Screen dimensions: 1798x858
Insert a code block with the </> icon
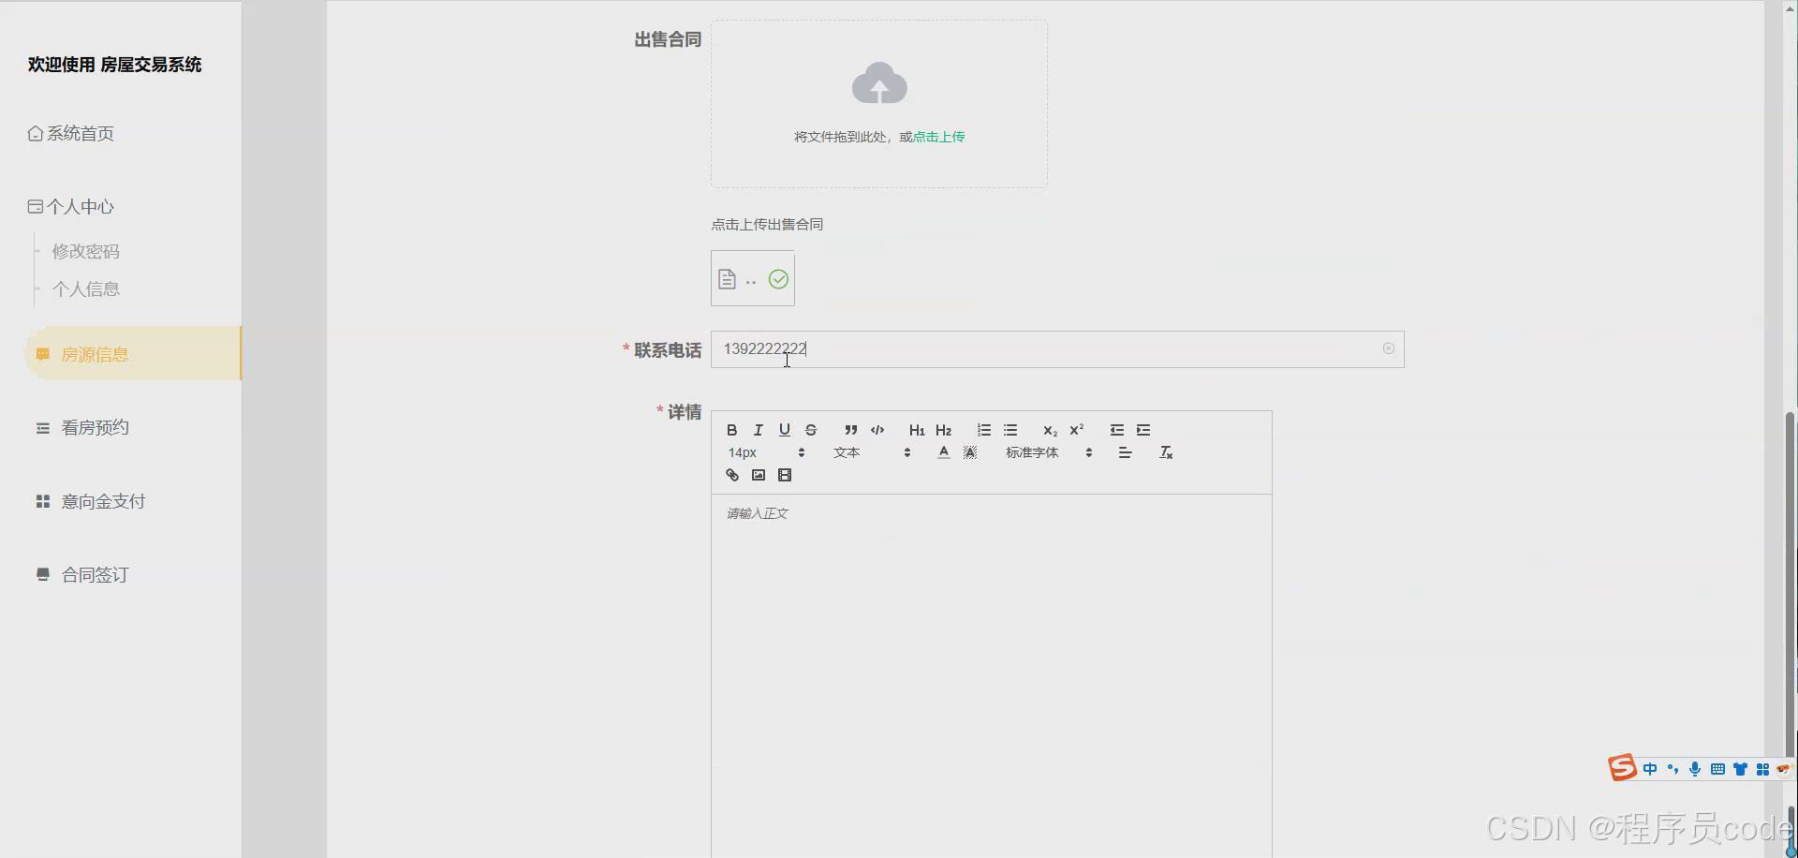[877, 430]
